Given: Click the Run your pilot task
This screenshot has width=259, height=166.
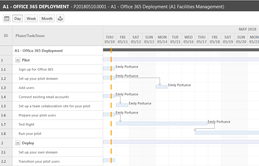Looking at the screenshot, I should (30, 134).
